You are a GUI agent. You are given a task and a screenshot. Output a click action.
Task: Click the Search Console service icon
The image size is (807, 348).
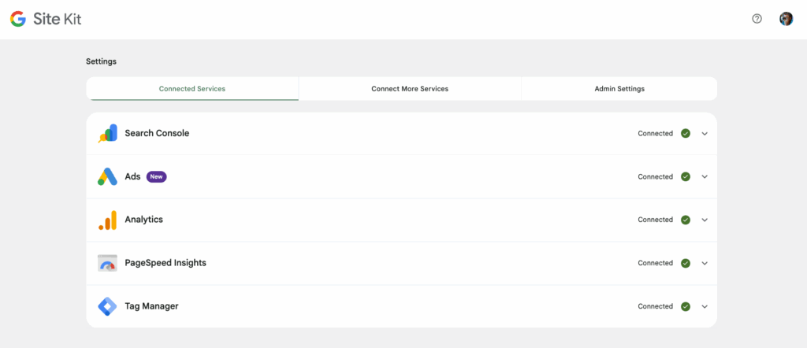coord(107,133)
